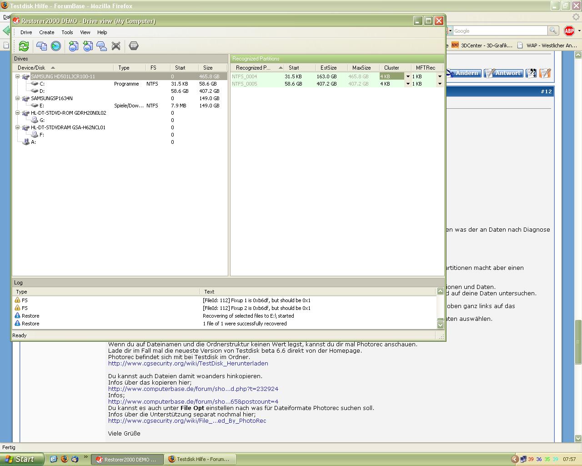Select the NTFS_0005 recognized partition
Screen dimensions: 582x466
point(337,84)
